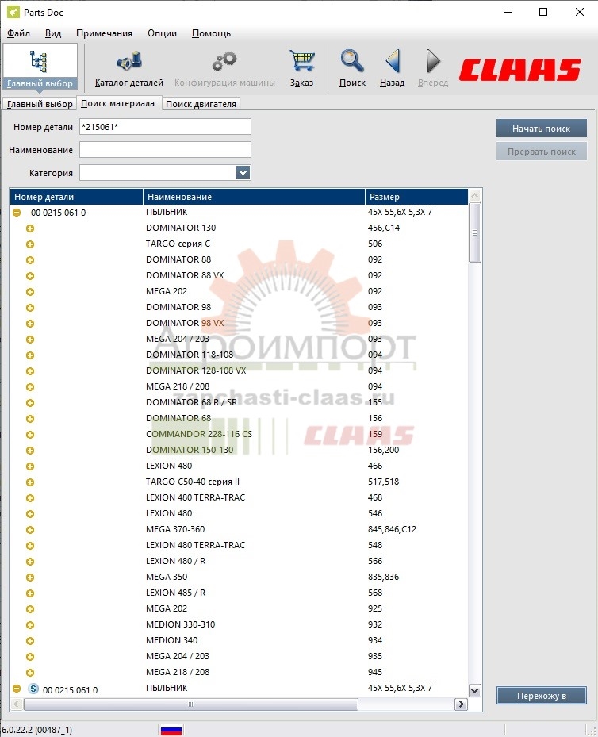Open the Помощь menu
Image resolution: width=598 pixels, height=737 pixels.
212,33
